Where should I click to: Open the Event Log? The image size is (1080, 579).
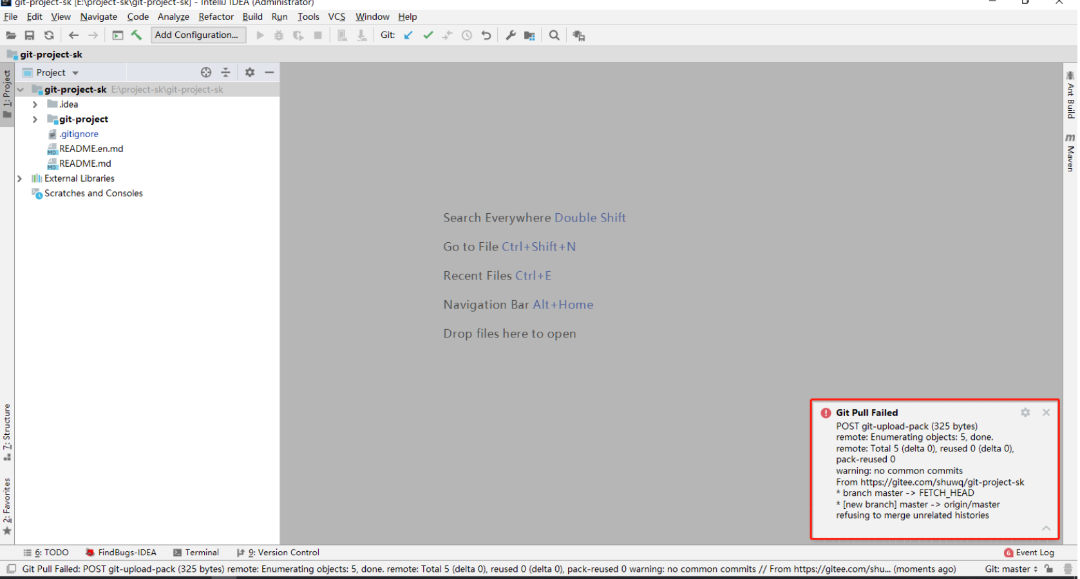[1029, 553]
